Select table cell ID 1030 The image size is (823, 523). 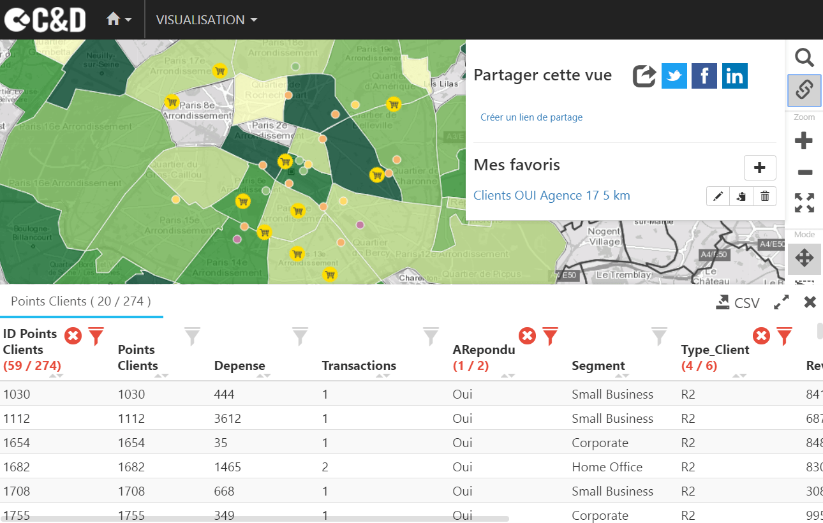point(17,394)
